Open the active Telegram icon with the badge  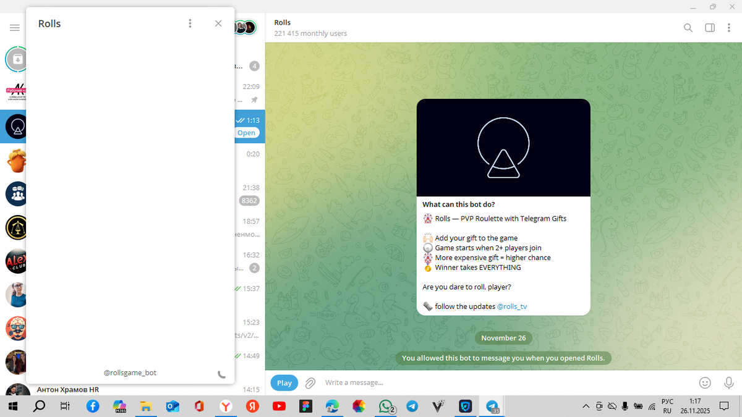point(493,406)
